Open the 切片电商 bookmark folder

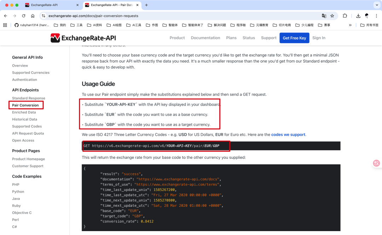(282, 25)
